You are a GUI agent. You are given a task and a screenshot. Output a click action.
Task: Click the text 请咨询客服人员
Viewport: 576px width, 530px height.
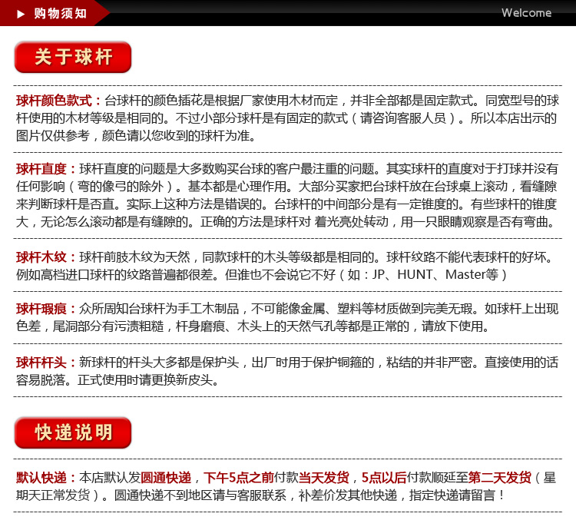point(403,118)
